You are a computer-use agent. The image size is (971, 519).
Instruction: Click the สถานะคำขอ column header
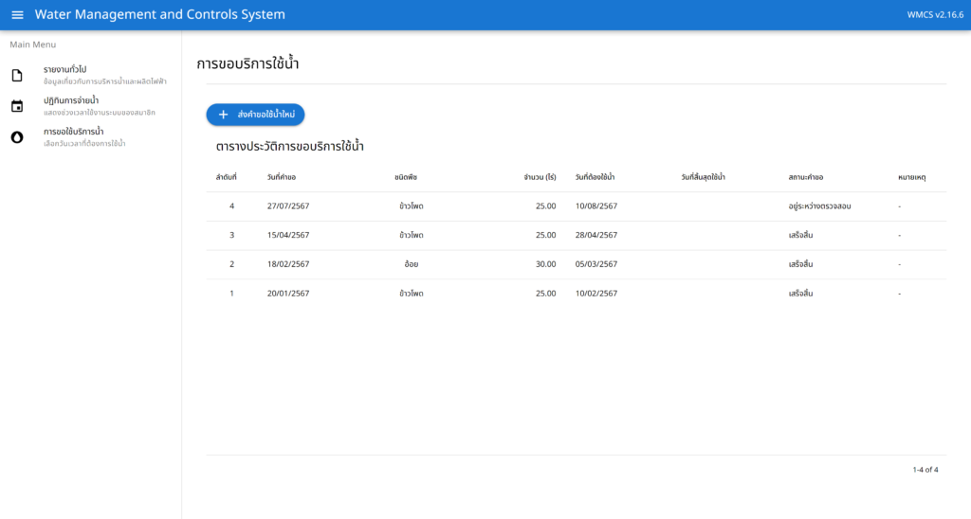[806, 177]
